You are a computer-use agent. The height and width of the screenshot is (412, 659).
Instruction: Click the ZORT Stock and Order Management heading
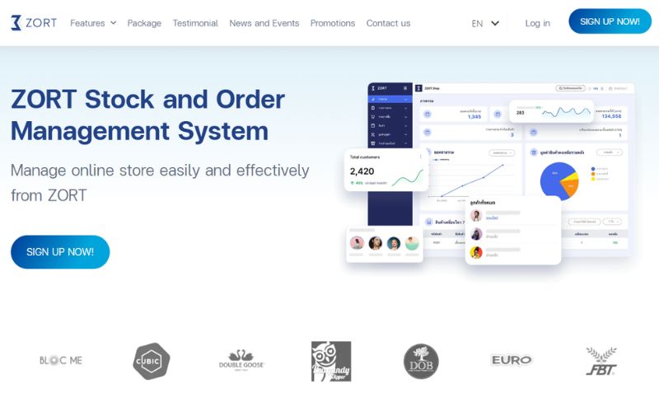point(148,115)
